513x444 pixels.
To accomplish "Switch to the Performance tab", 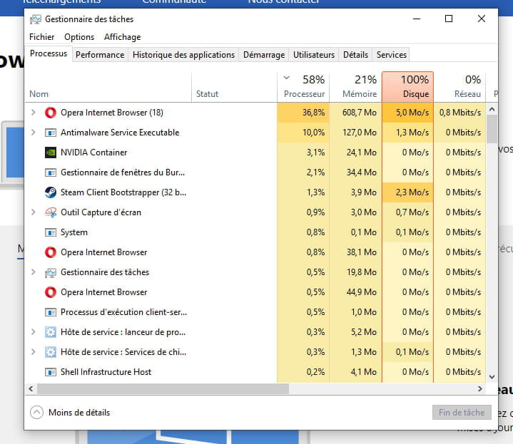I will click(x=100, y=55).
